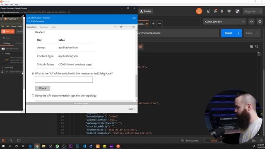The image size is (265, 149).
Task: Open the Save button dropdown arrow
Action: coord(257,33)
